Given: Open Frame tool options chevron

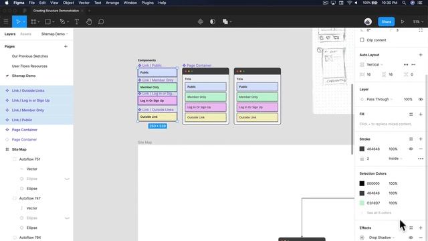Looking at the screenshot, I should point(39,22).
